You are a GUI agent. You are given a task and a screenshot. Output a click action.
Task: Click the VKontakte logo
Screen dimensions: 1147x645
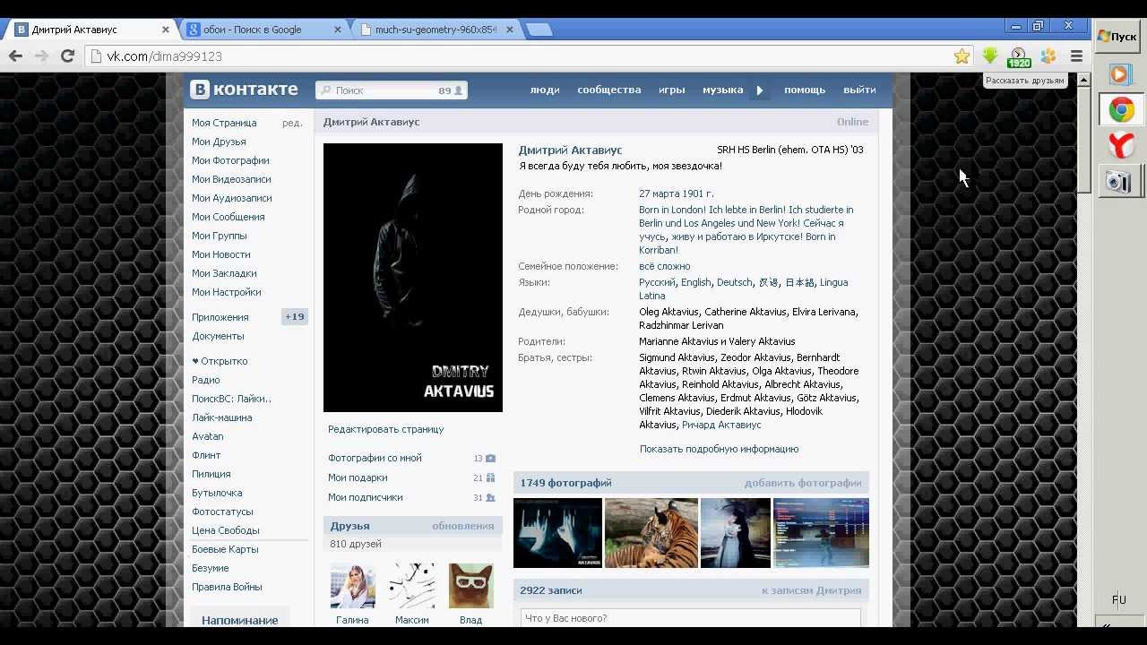point(244,90)
